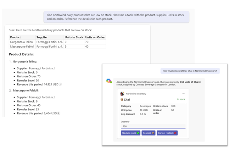Click the In stock status label
235x152 pixels.
click(181, 99)
